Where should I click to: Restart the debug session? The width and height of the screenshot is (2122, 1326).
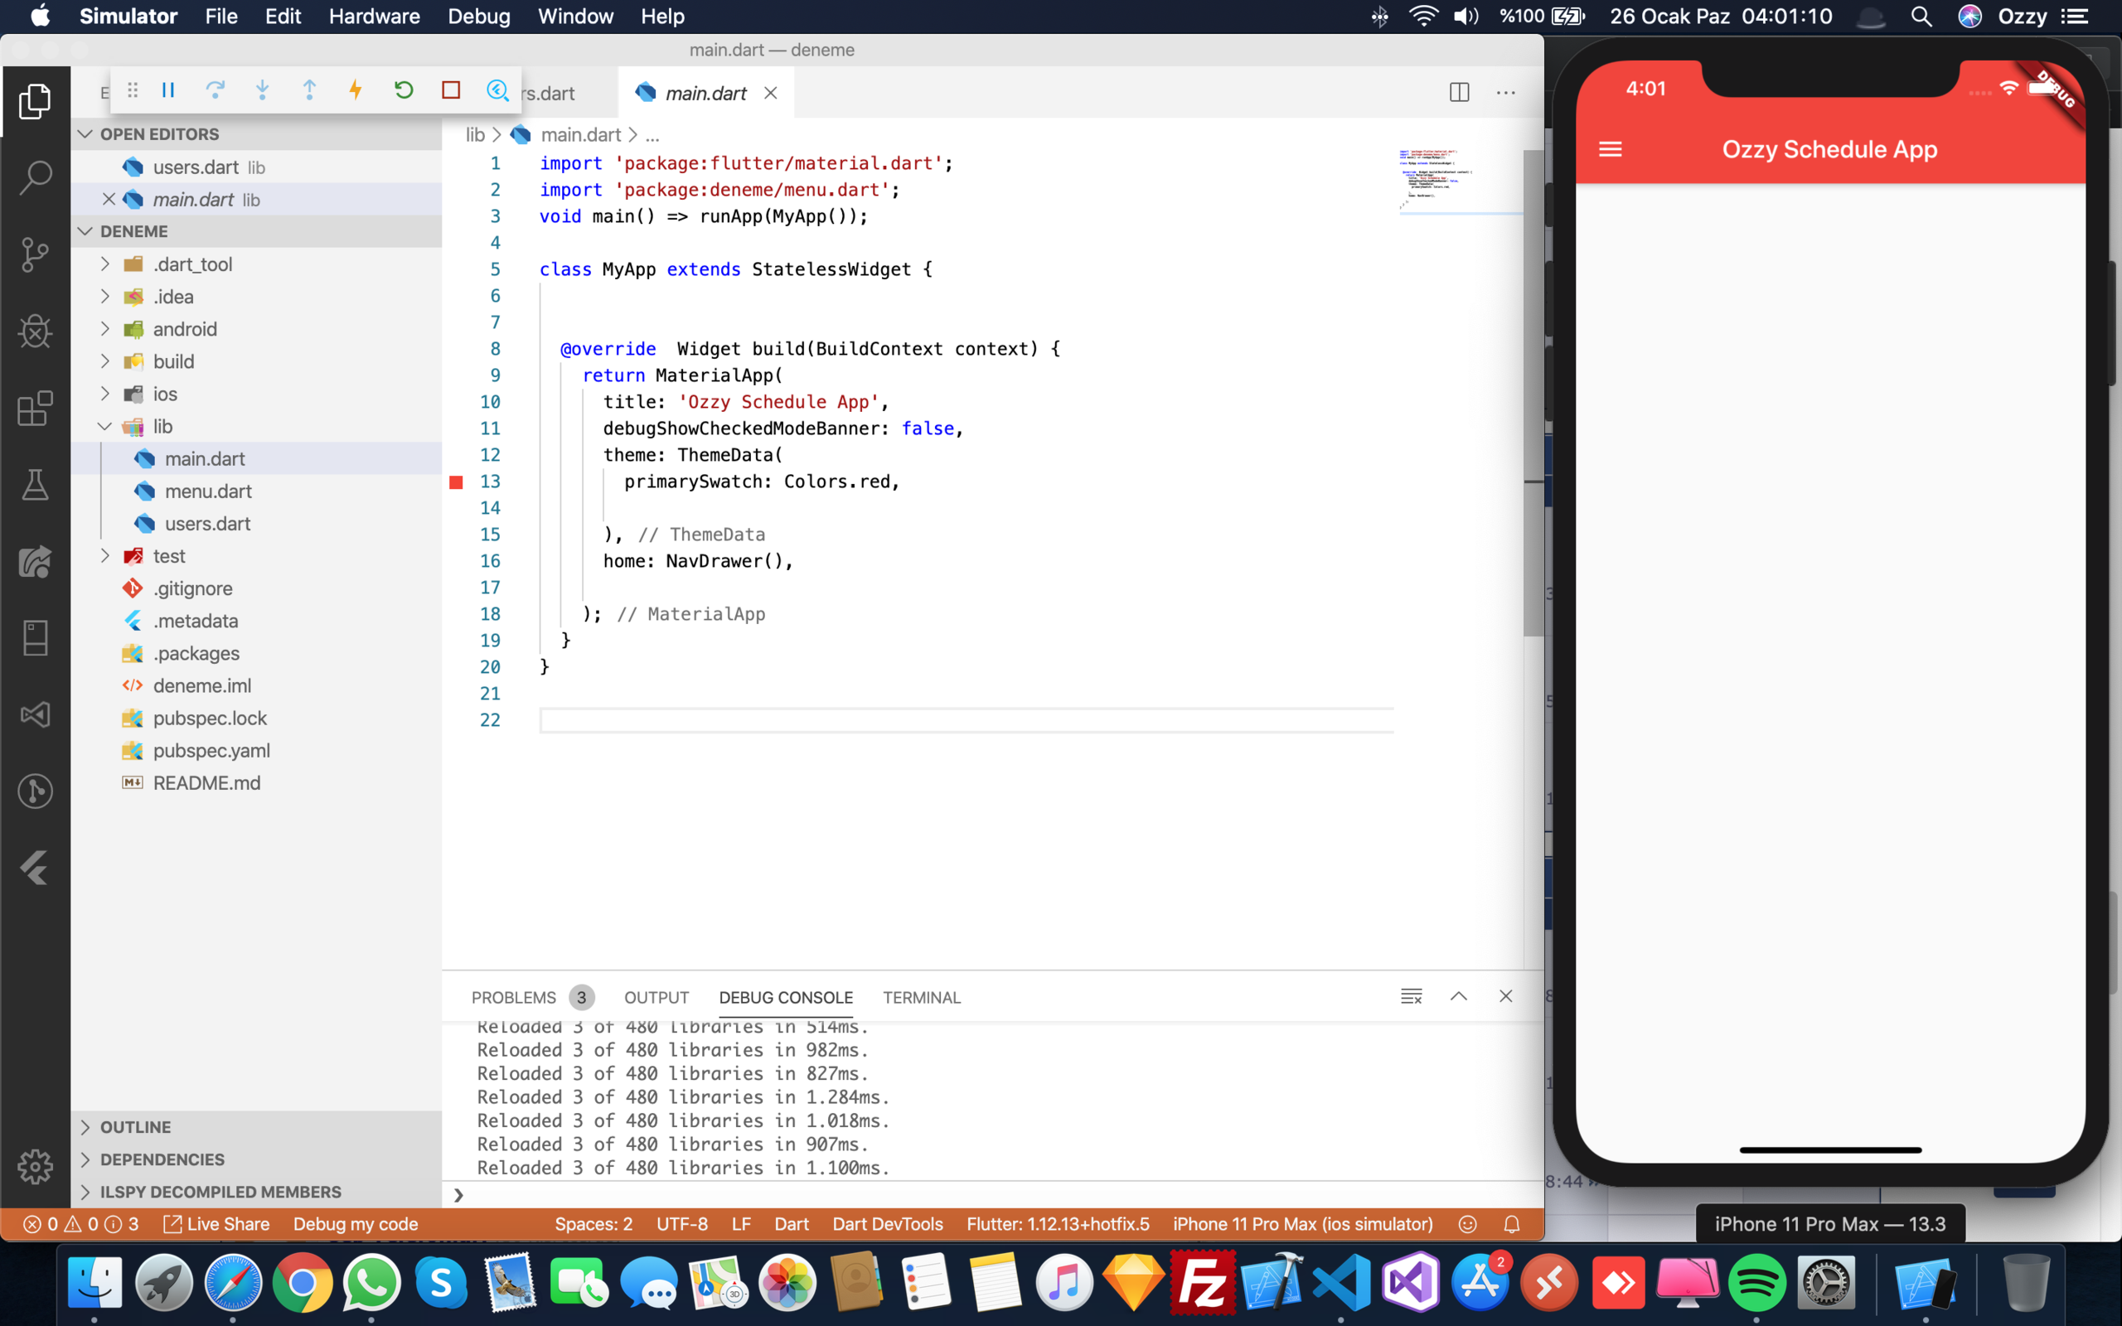coord(404,90)
